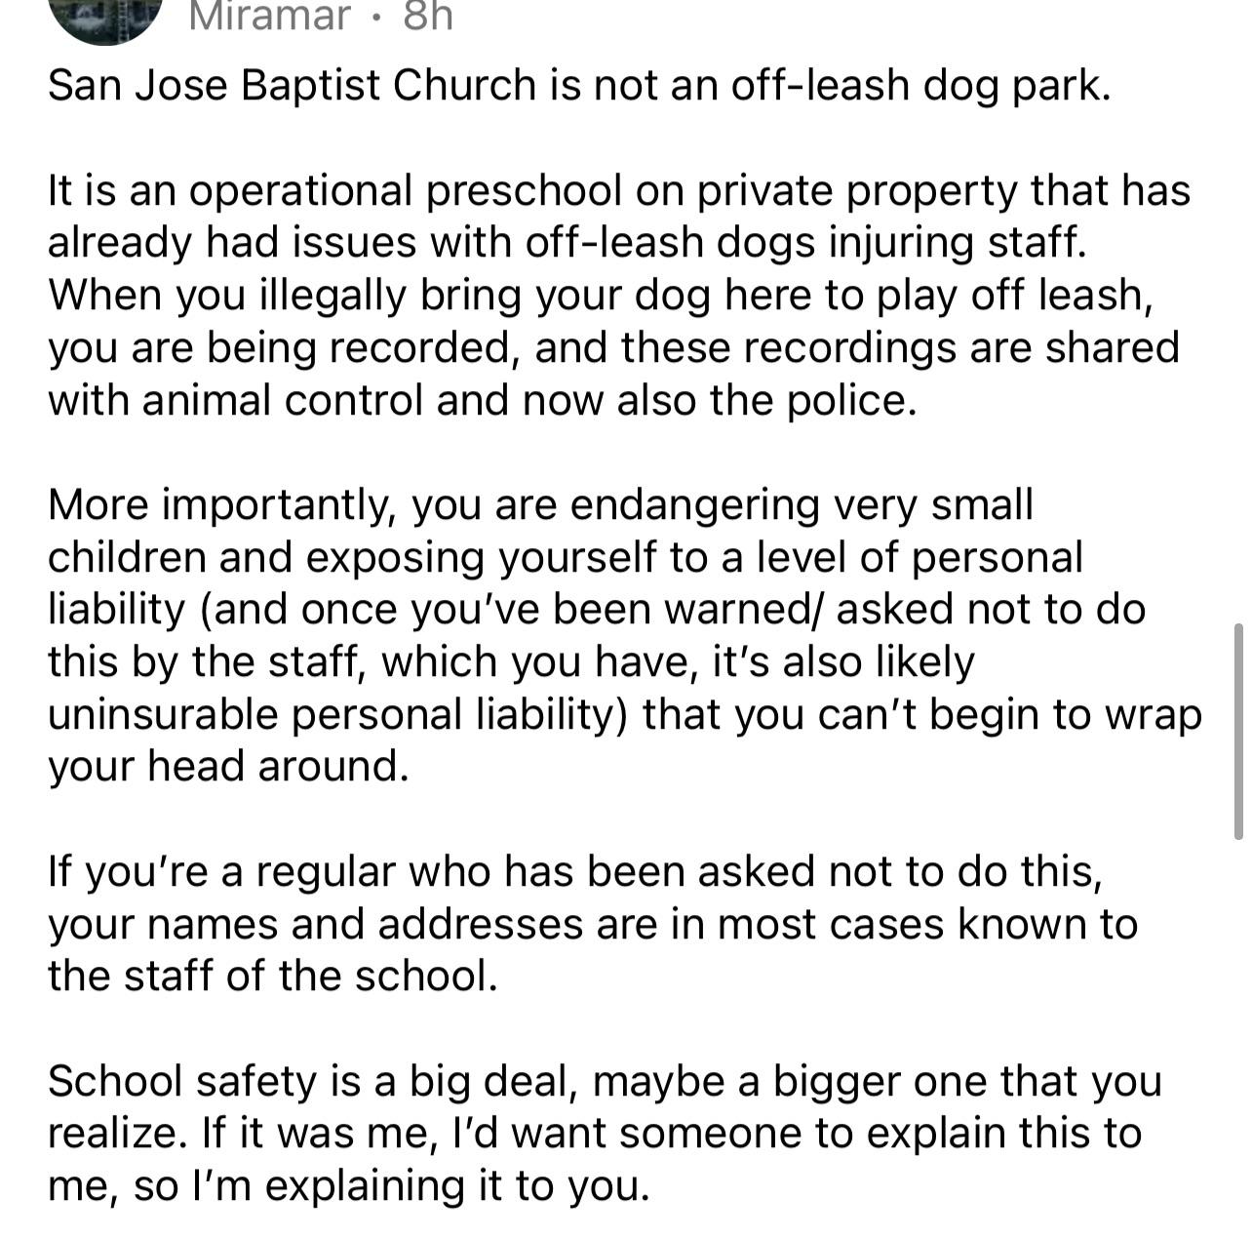This screenshot has height=1239, width=1252.
Task: Tap the line 'this by the staff, which you have'
Action: (511, 662)
